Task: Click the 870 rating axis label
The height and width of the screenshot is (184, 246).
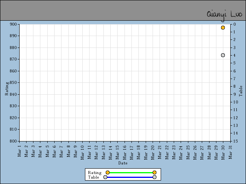Action: [13, 59]
